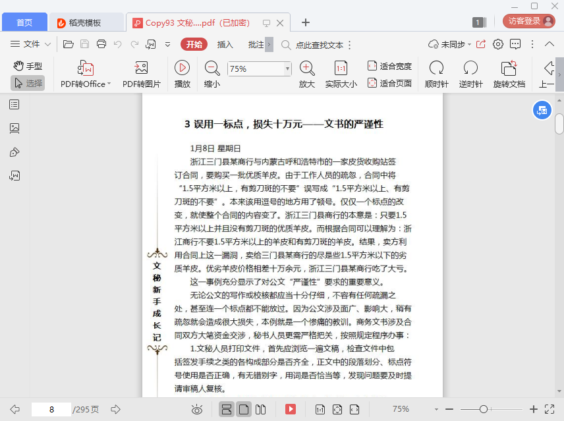Enable single page view mode

click(x=244, y=409)
